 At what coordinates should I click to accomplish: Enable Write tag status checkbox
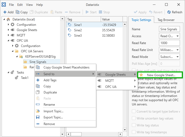134,125
